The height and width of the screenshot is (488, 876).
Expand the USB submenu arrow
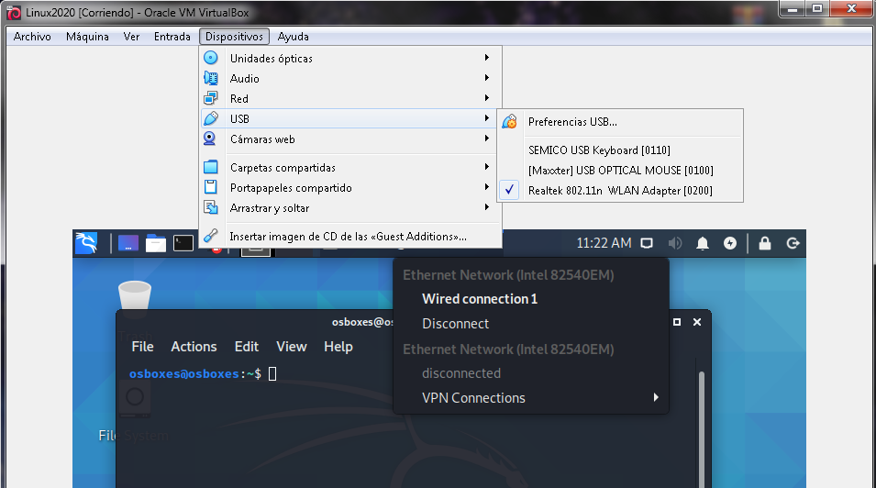[487, 118]
